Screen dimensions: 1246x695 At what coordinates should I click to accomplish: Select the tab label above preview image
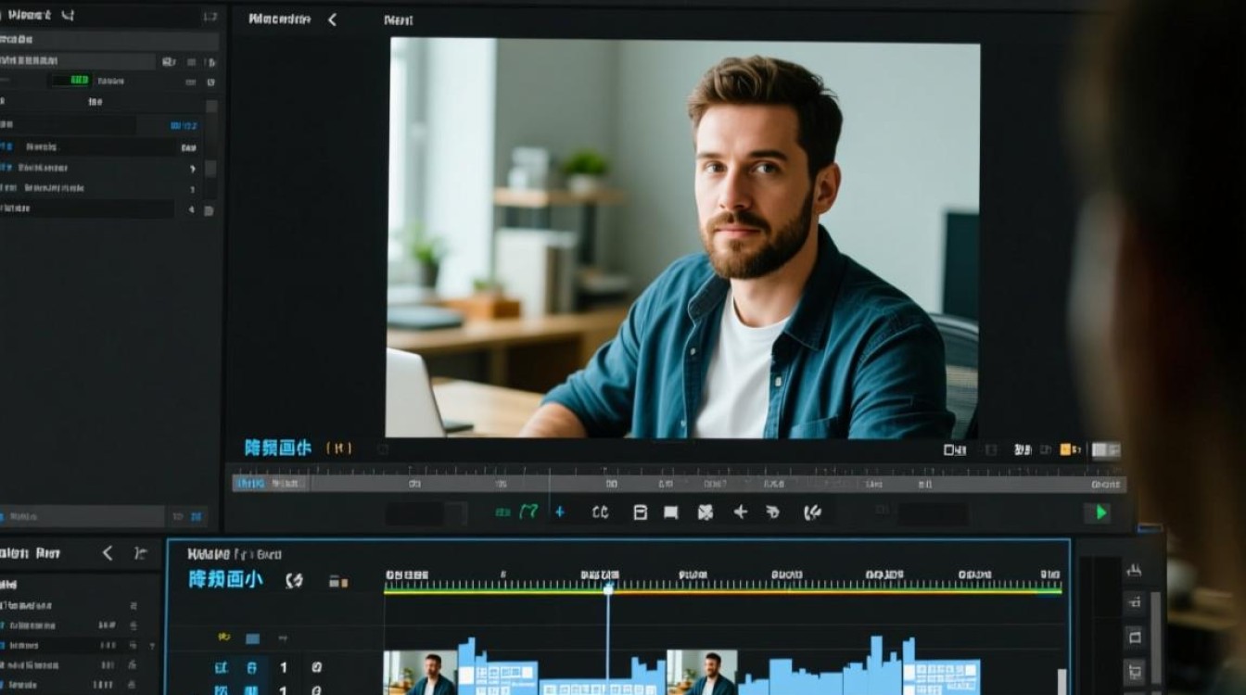[x=399, y=19]
